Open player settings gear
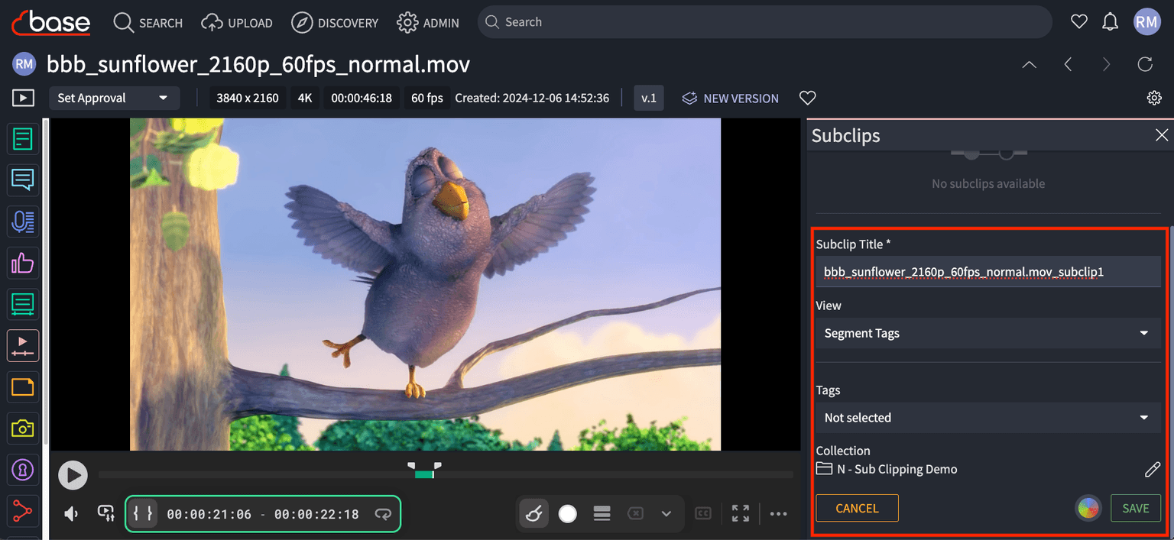This screenshot has height=540, width=1174. [1154, 98]
